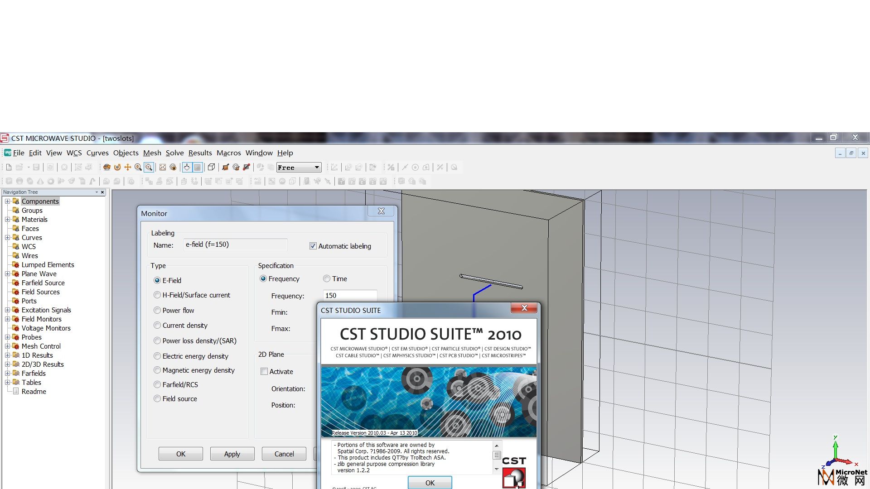
Task: Select H-Field/Surface current radio button
Action: pyautogui.click(x=157, y=295)
